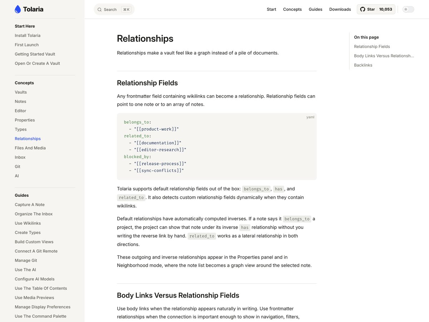
Task: Open the Concepts top navigation item
Action: pos(292,9)
